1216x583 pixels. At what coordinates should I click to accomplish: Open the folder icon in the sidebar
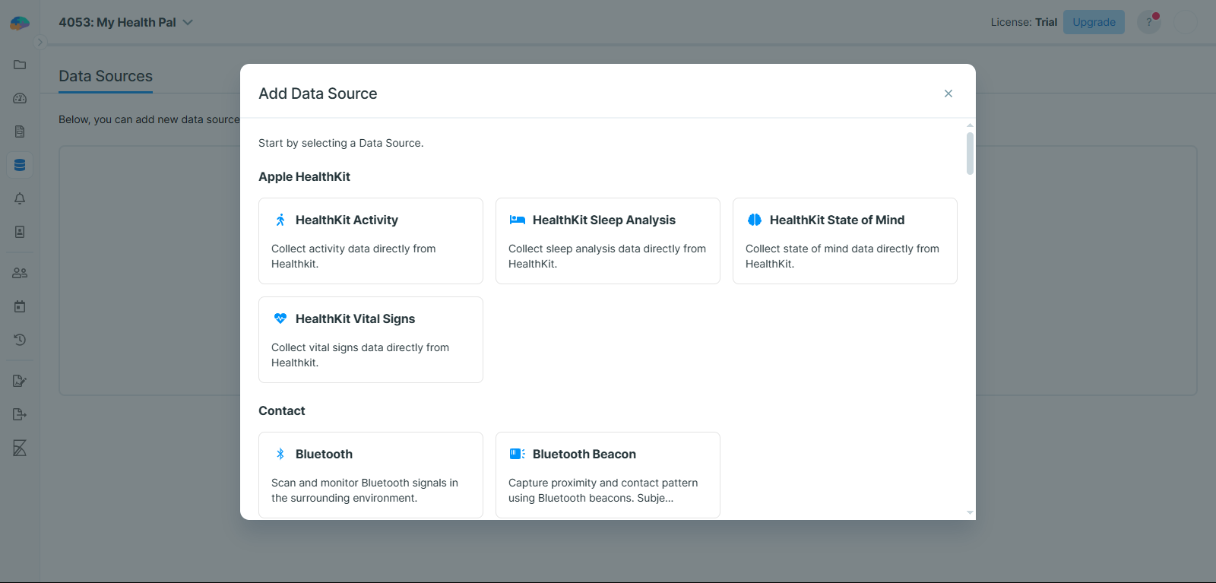click(x=20, y=65)
